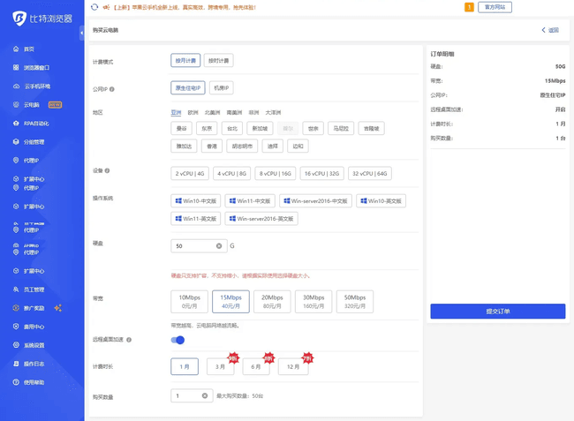Clear the 50 G disk size field

click(219, 245)
